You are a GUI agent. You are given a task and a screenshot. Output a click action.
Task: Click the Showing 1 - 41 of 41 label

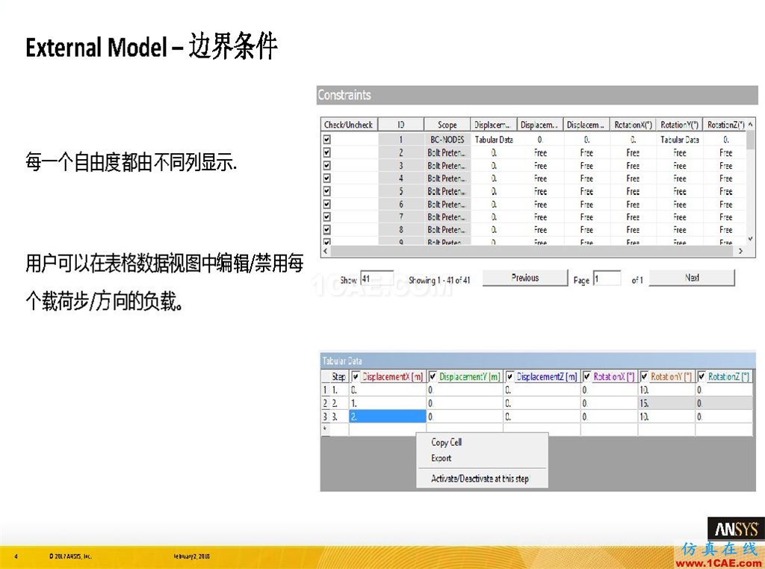439,280
